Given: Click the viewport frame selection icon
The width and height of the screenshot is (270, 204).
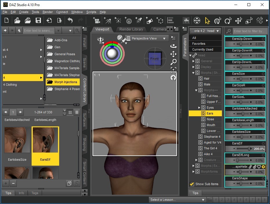Looking at the screenshot, I should tap(173, 70).
